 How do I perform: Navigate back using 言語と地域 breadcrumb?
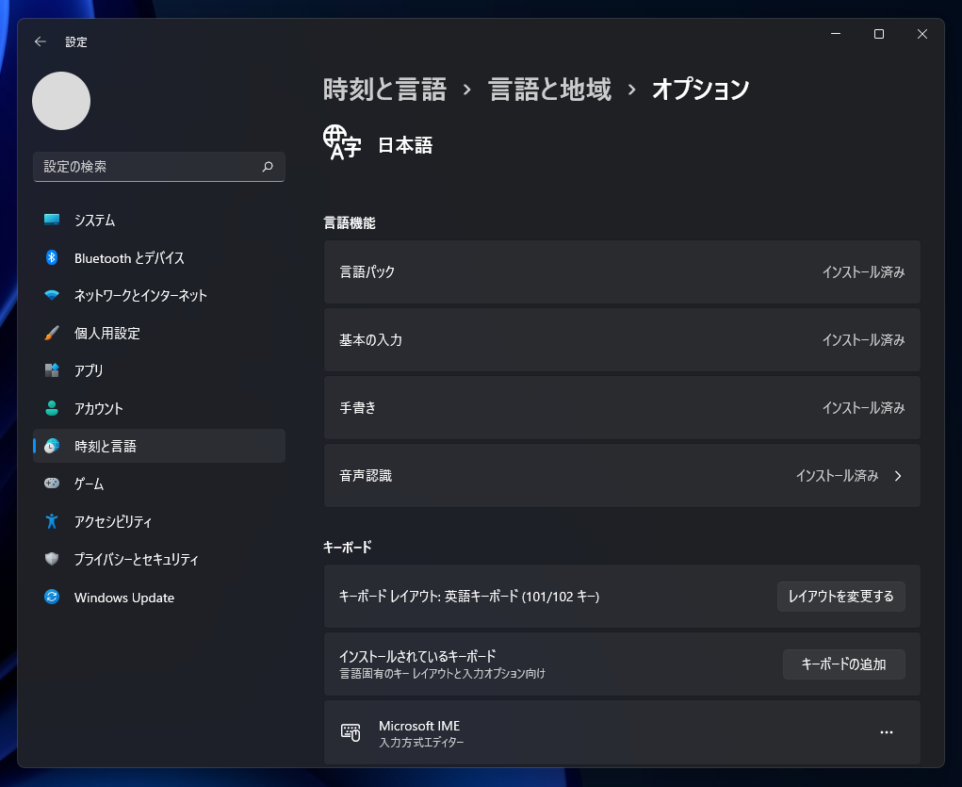548,89
